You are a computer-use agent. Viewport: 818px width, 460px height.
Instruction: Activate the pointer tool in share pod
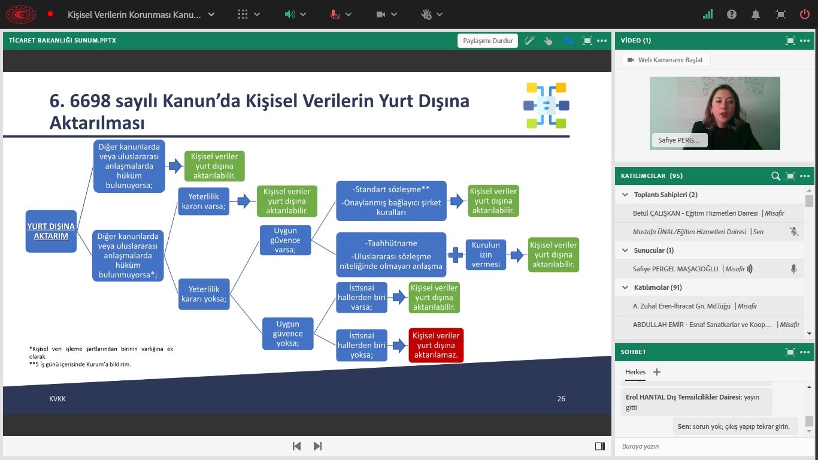click(548, 41)
